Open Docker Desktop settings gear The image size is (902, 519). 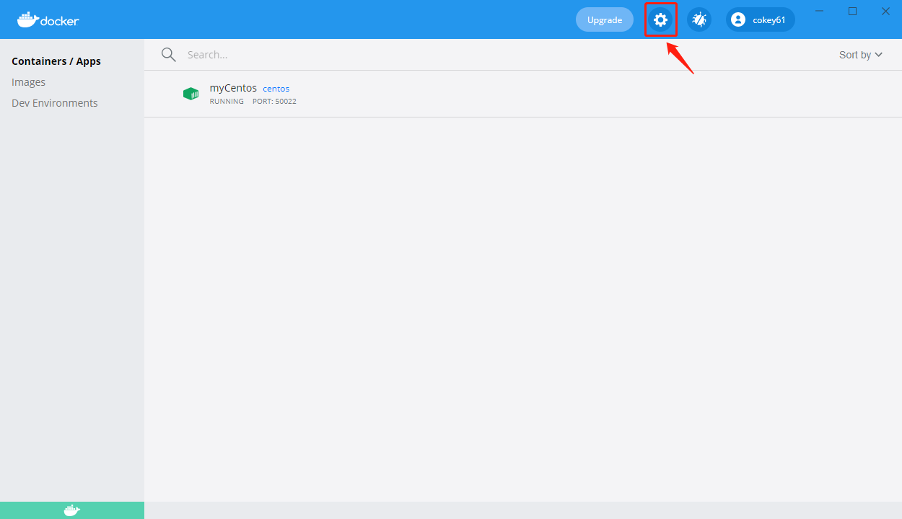pos(660,19)
